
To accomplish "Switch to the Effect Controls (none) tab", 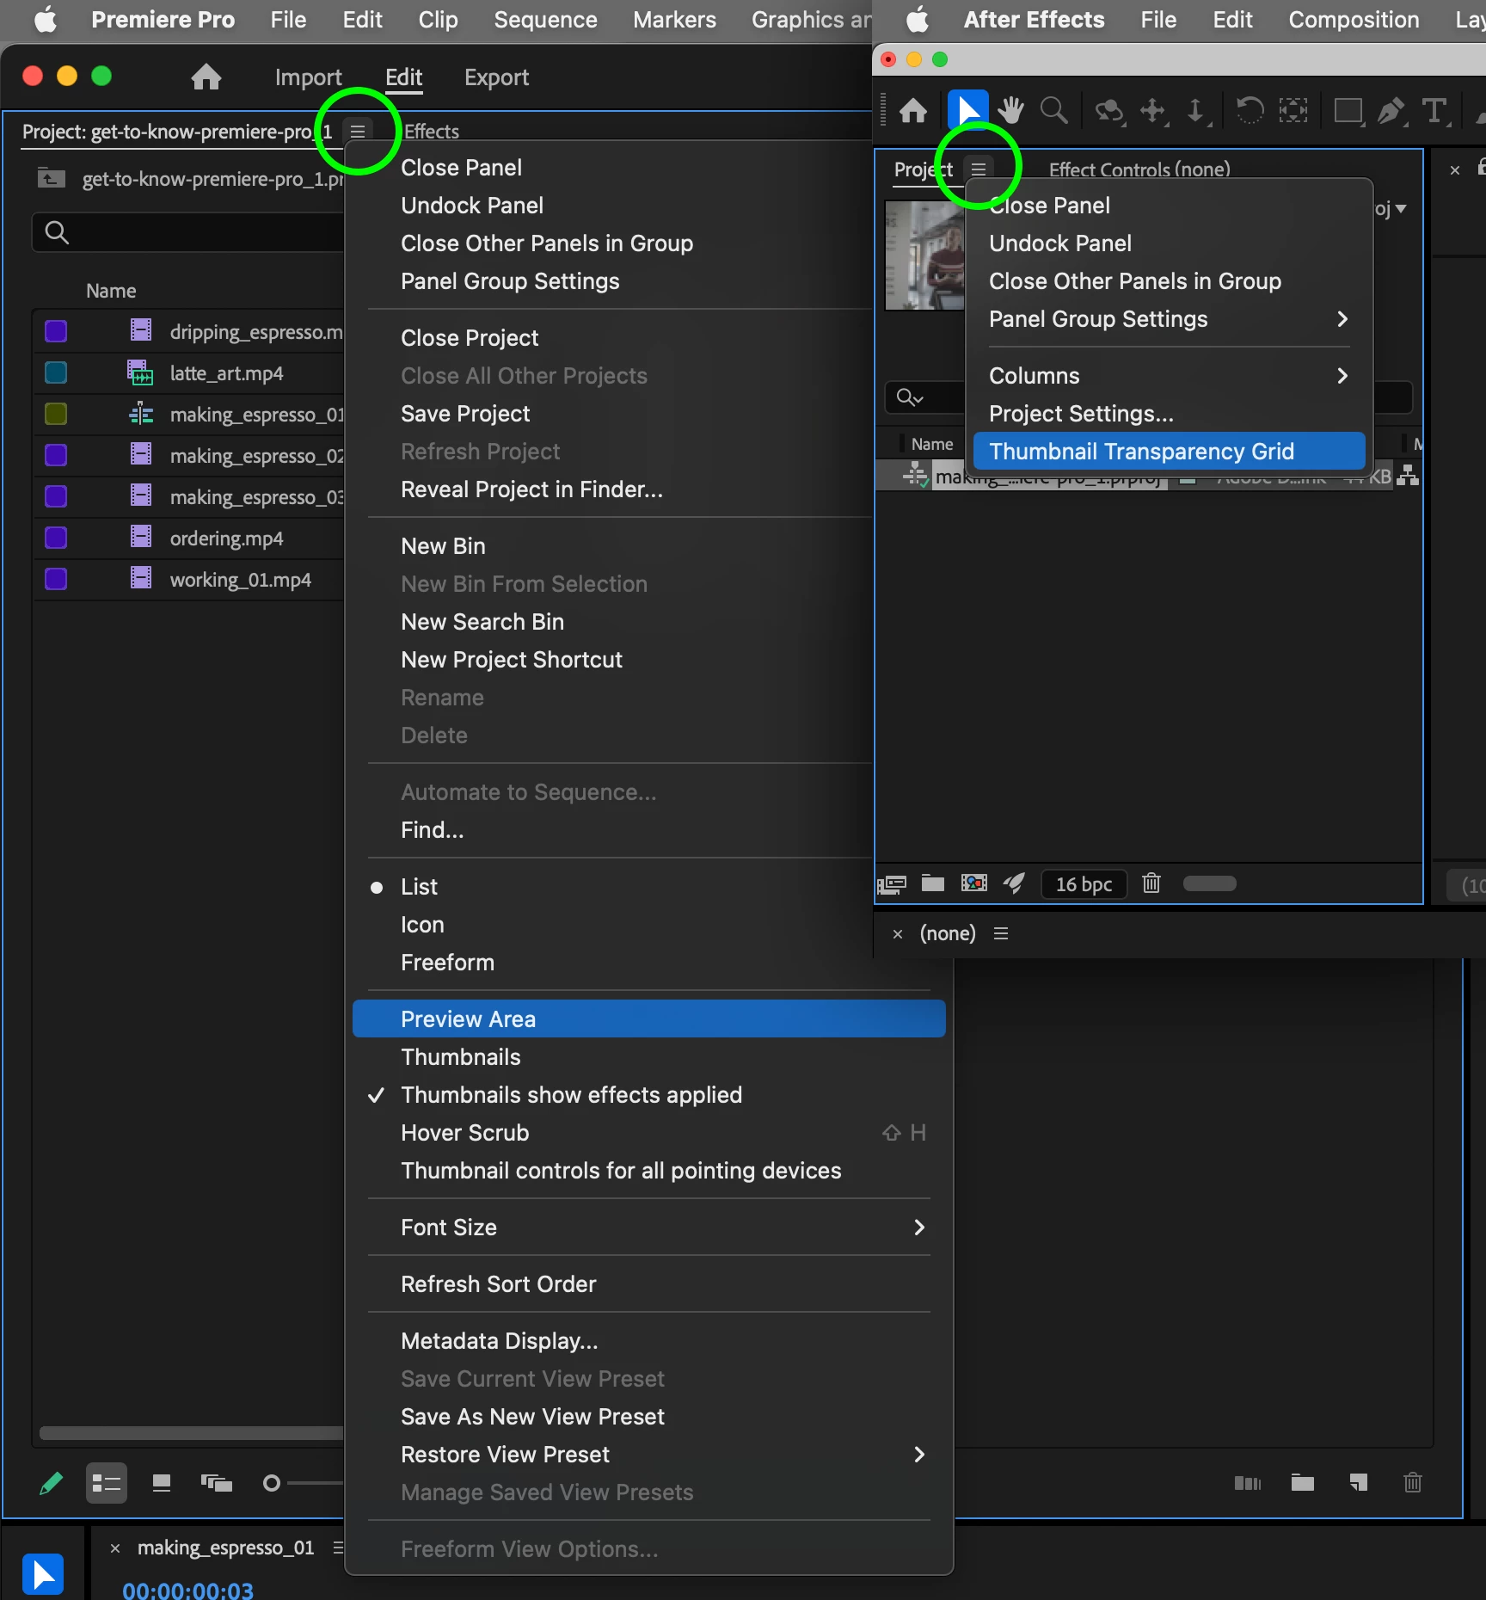I will [1139, 169].
